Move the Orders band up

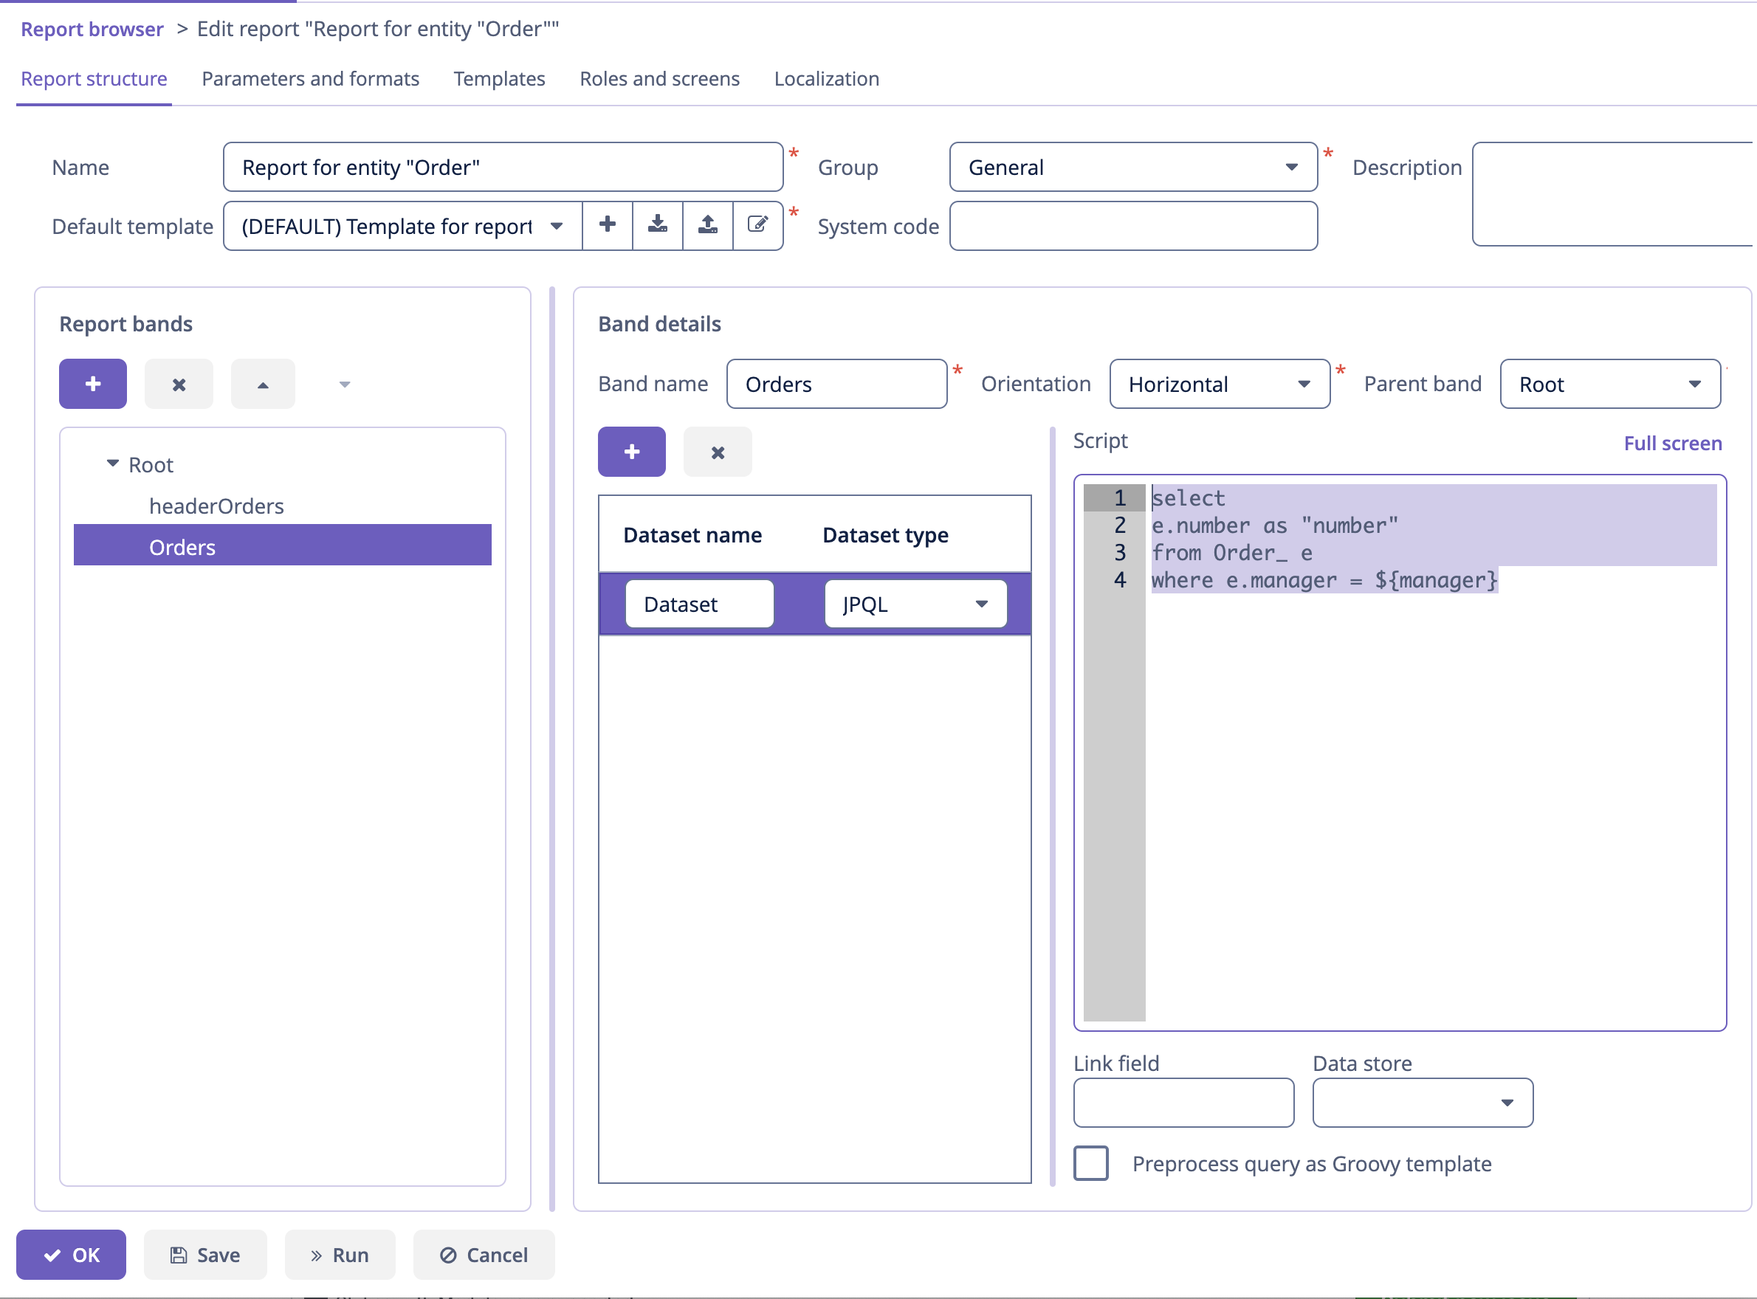(263, 384)
